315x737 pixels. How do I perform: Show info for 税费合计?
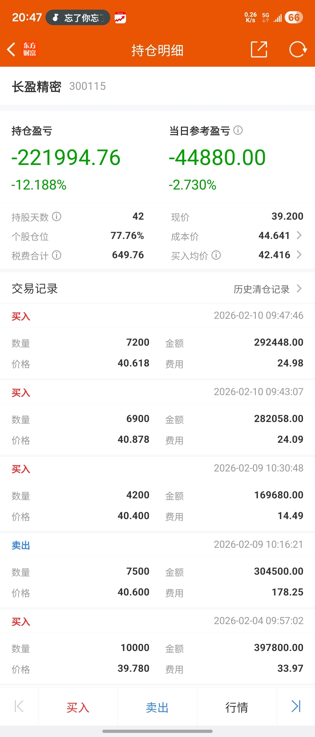pyautogui.click(x=57, y=255)
